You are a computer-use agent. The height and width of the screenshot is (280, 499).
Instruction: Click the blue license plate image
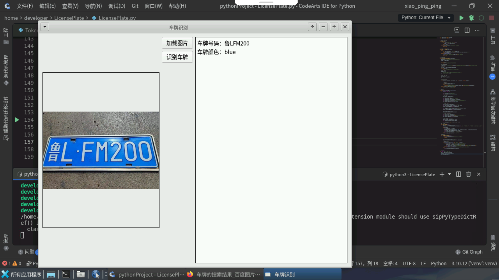(x=101, y=150)
